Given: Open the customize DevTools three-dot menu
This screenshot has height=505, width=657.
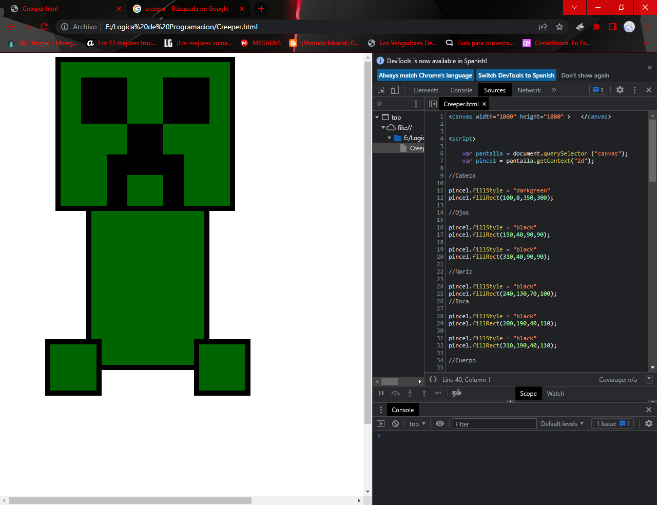Looking at the screenshot, I should point(634,90).
